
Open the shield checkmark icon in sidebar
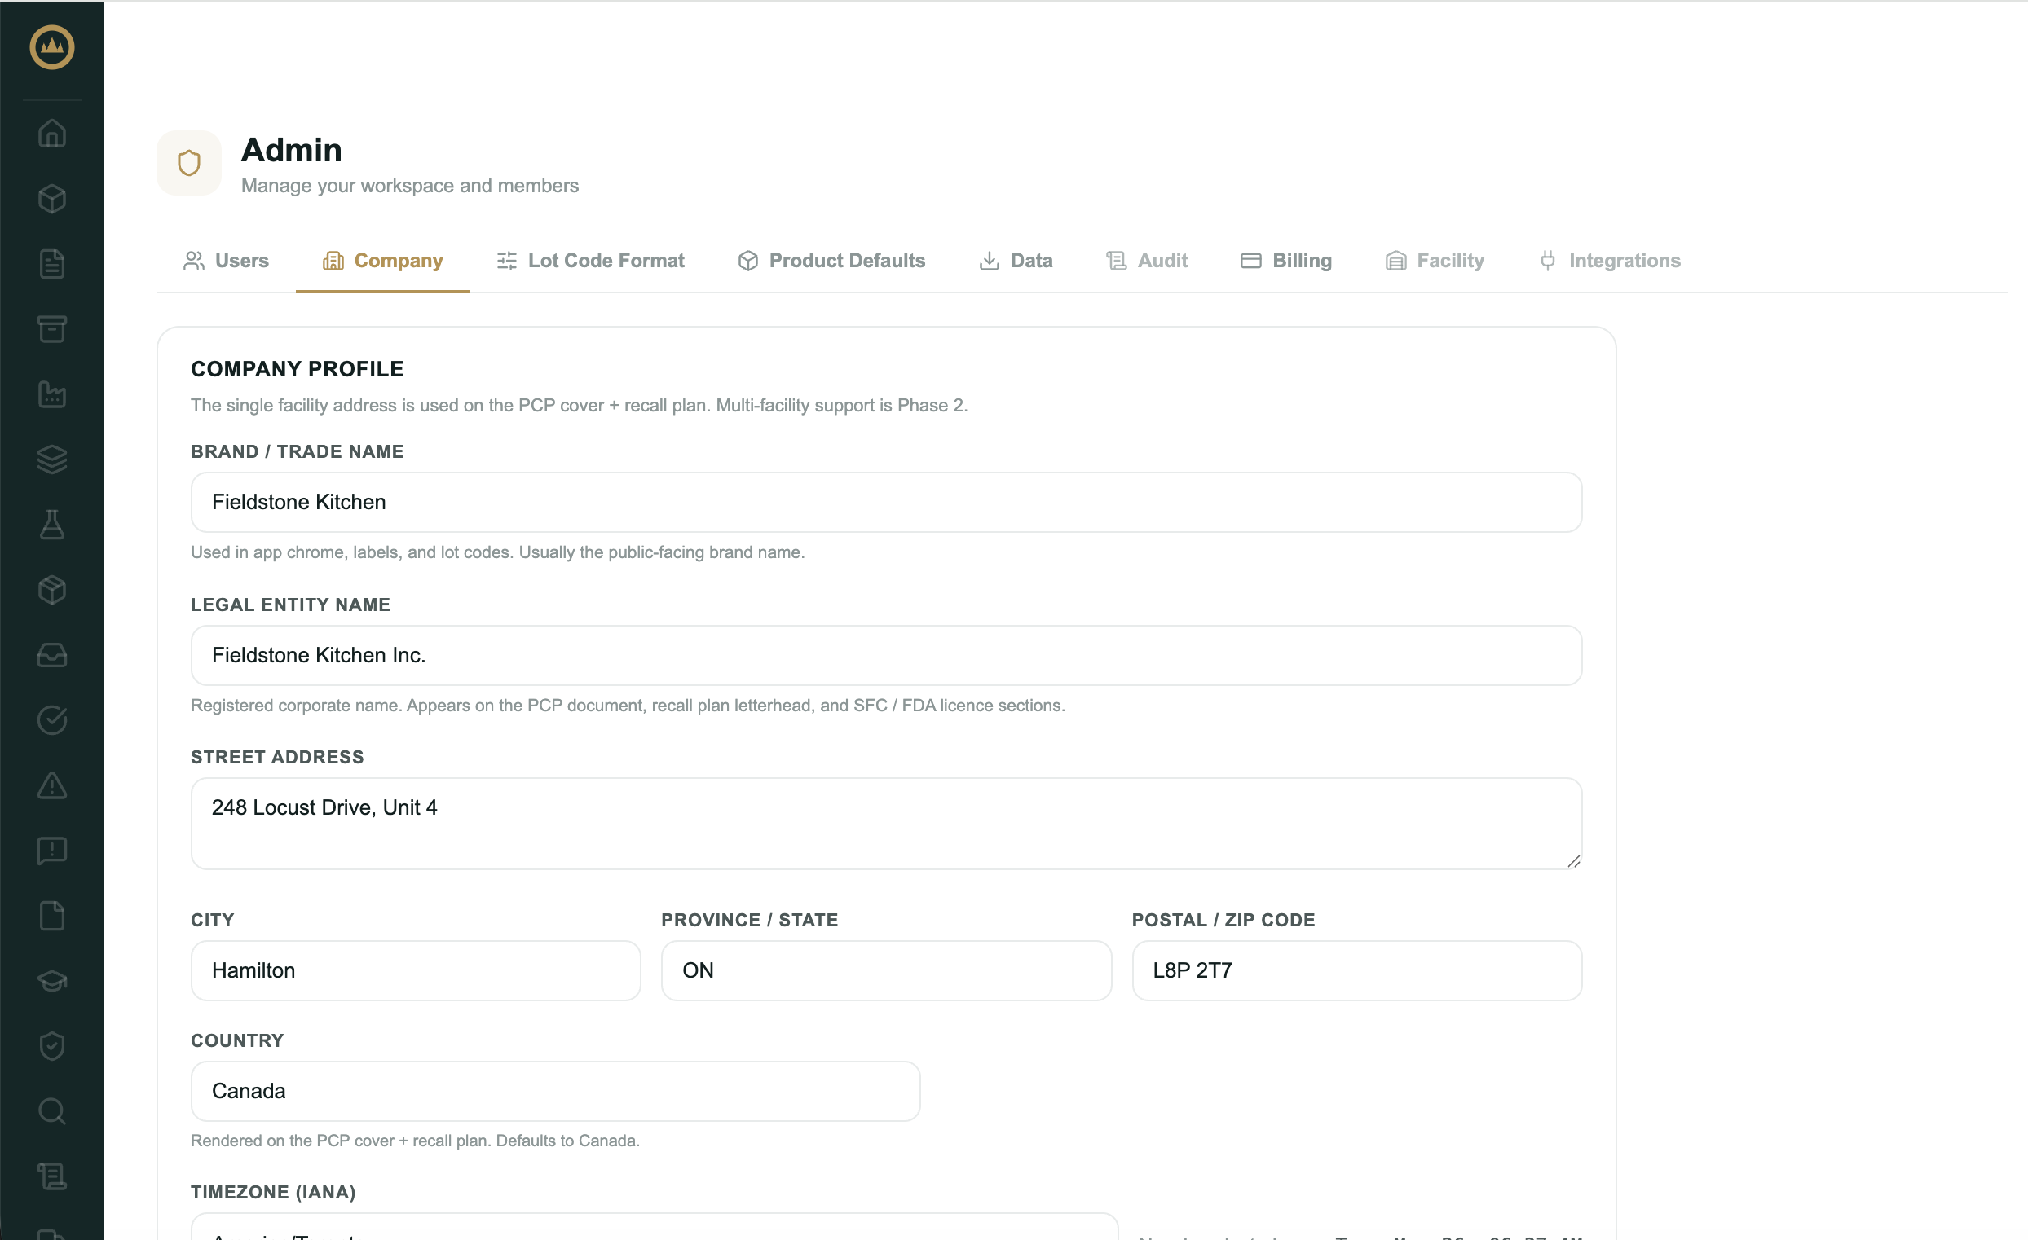[52, 1047]
